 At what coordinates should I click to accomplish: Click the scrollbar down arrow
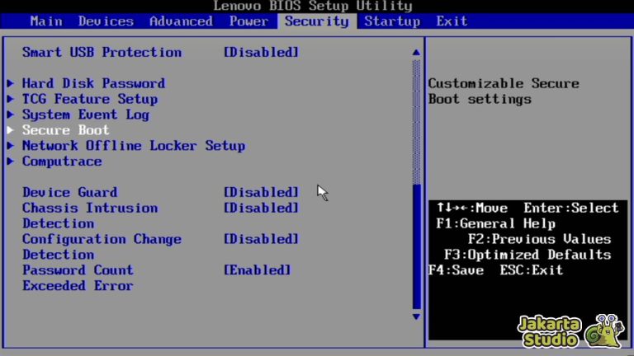coord(416,316)
